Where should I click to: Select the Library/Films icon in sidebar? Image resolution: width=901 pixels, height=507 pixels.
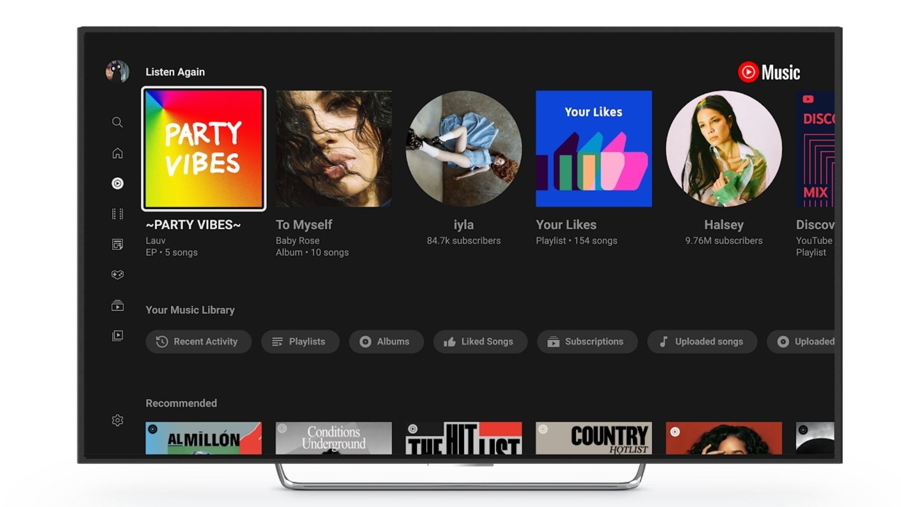(117, 214)
